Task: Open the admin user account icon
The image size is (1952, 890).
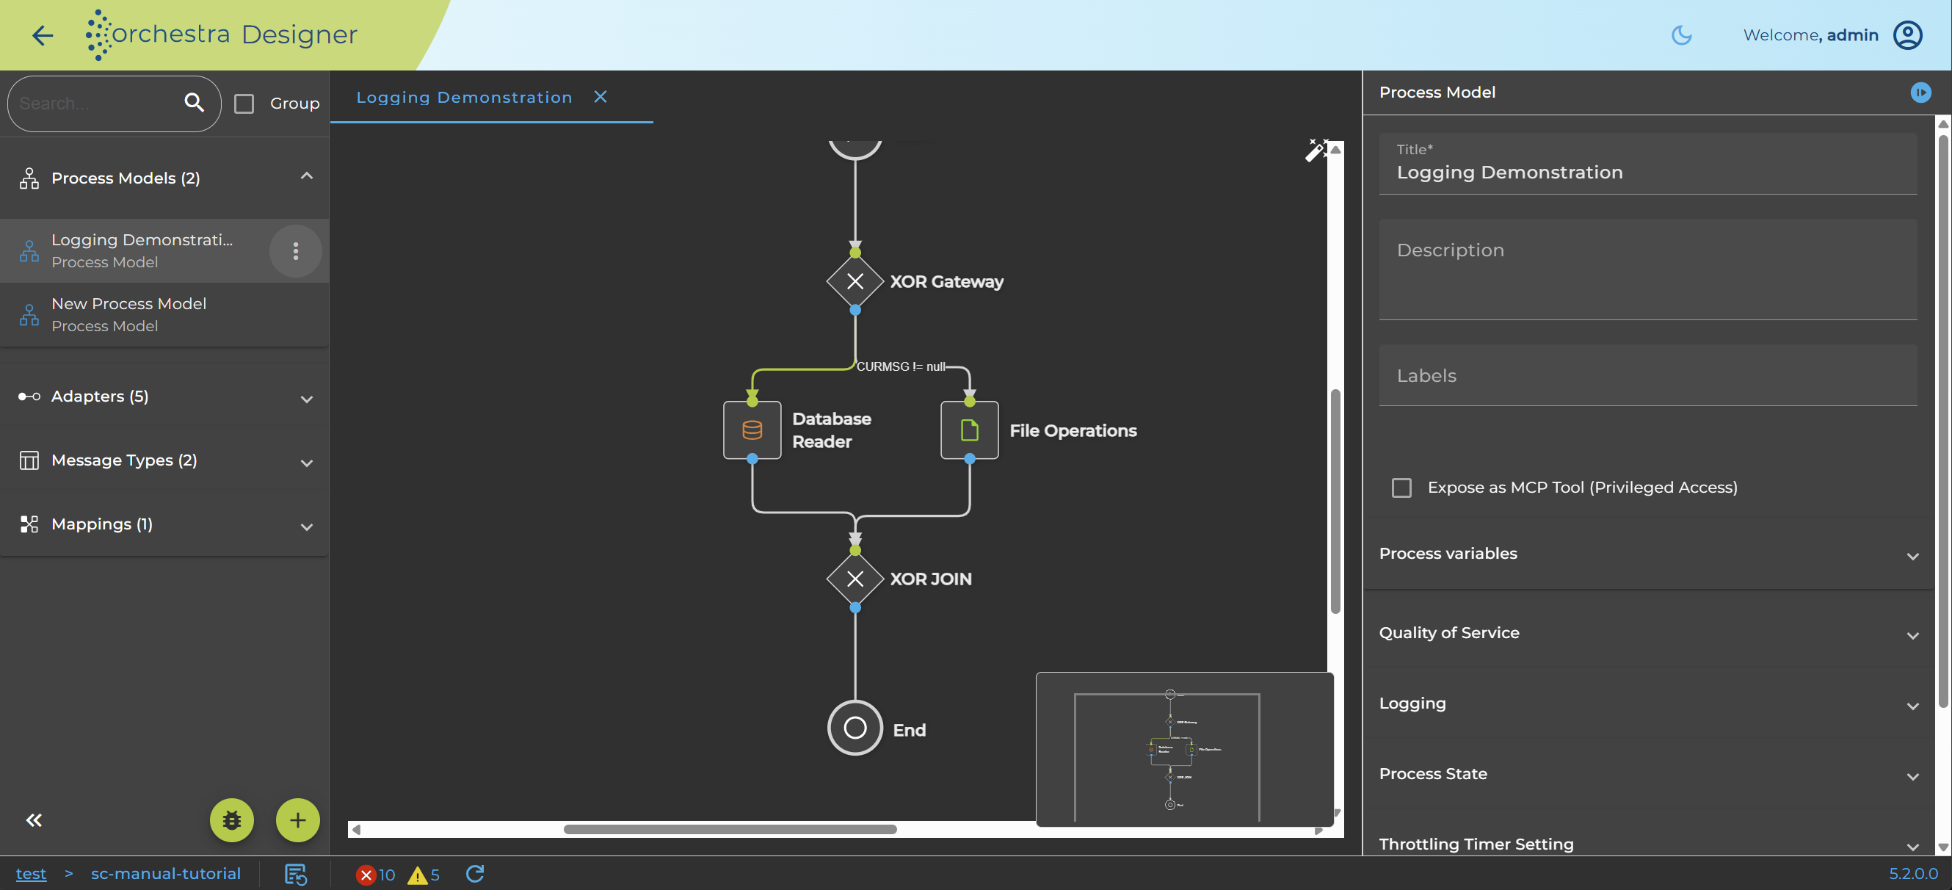Action: [1907, 35]
